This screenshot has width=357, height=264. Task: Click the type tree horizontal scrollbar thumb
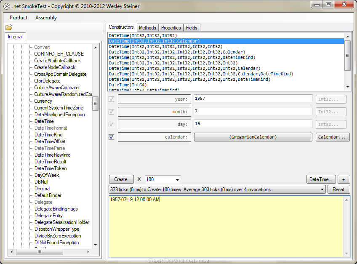click(40, 252)
